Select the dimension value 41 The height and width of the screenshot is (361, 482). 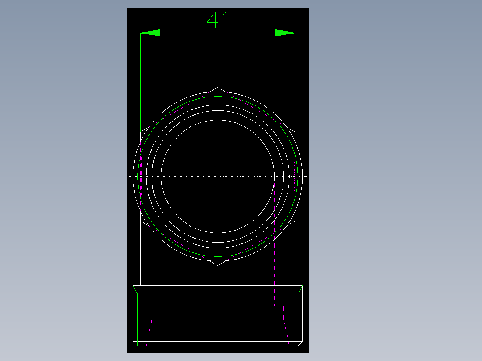(218, 21)
